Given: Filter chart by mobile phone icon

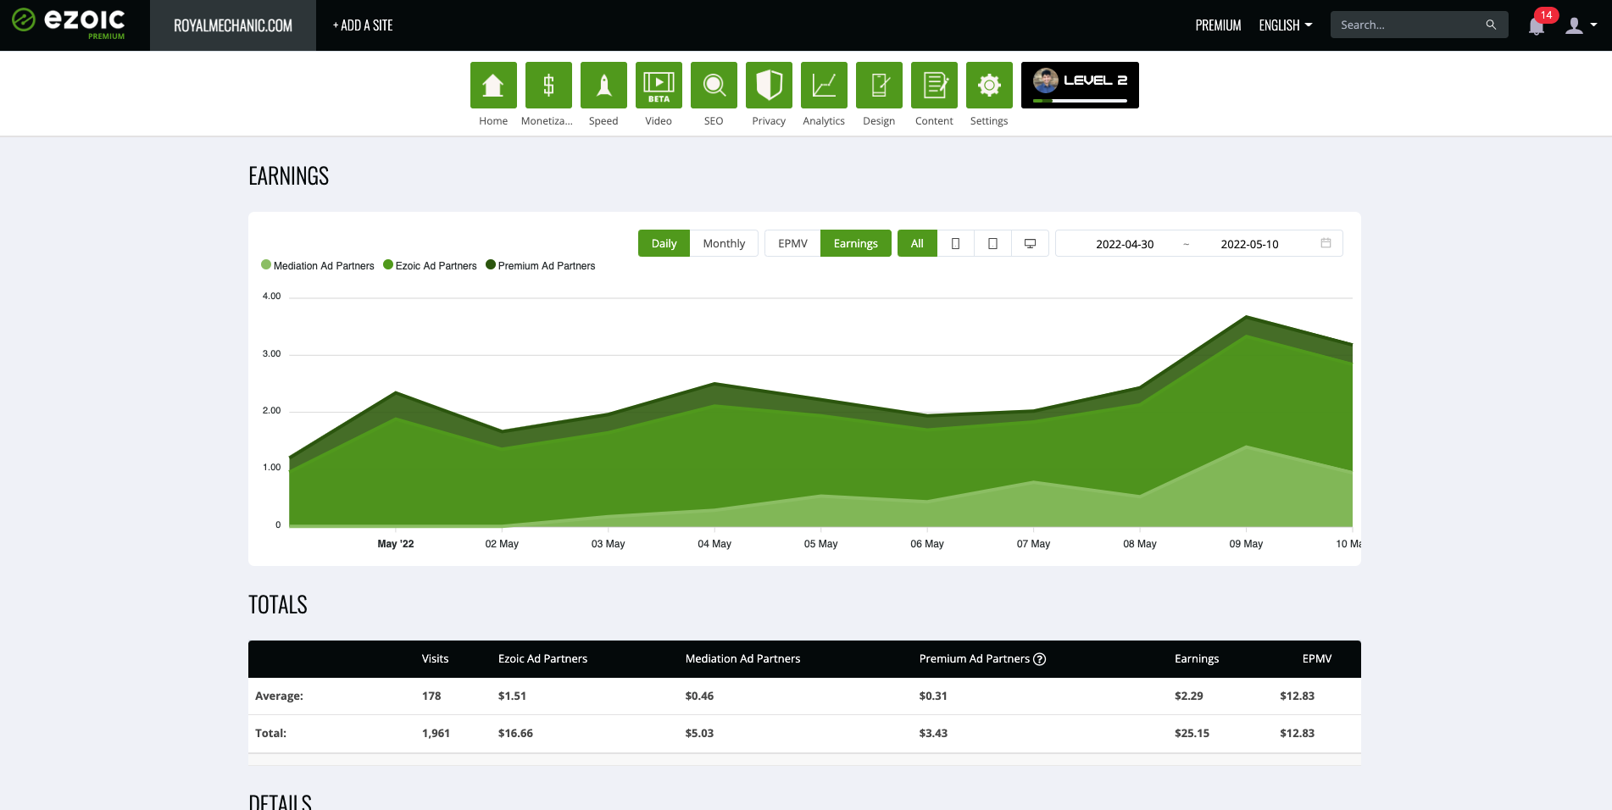Looking at the screenshot, I should pyautogui.click(x=955, y=243).
